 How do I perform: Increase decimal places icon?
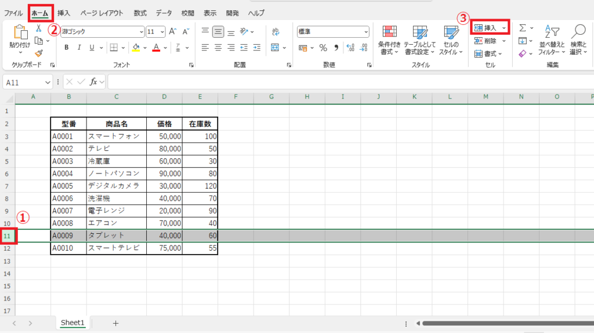(350, 48)
